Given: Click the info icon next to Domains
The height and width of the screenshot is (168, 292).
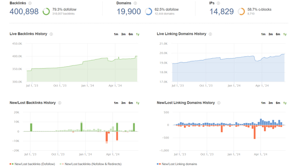Looking at the screenshot, I should click(136, 3).
